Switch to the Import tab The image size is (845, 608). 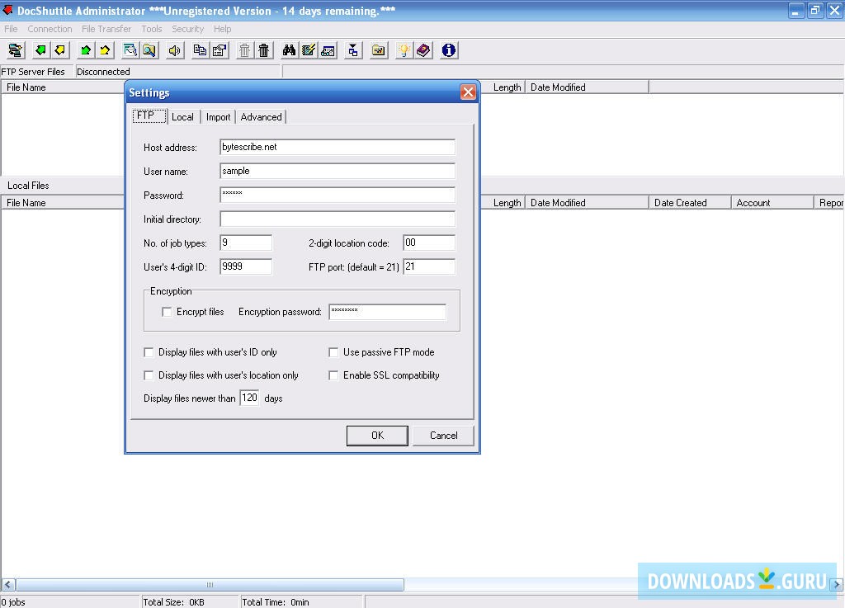click(218, 117)
